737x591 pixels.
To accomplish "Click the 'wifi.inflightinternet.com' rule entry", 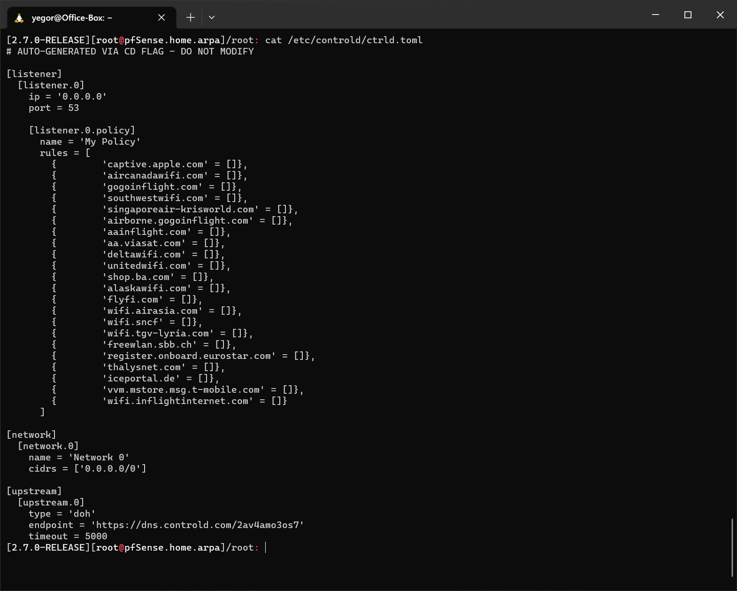I will pyautogui.click(x=177, y=401).
